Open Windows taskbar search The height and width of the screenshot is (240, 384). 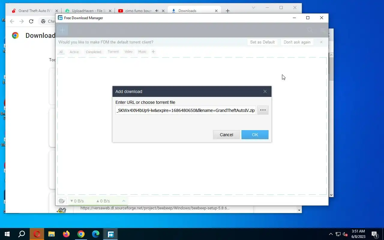pos(22,234)
